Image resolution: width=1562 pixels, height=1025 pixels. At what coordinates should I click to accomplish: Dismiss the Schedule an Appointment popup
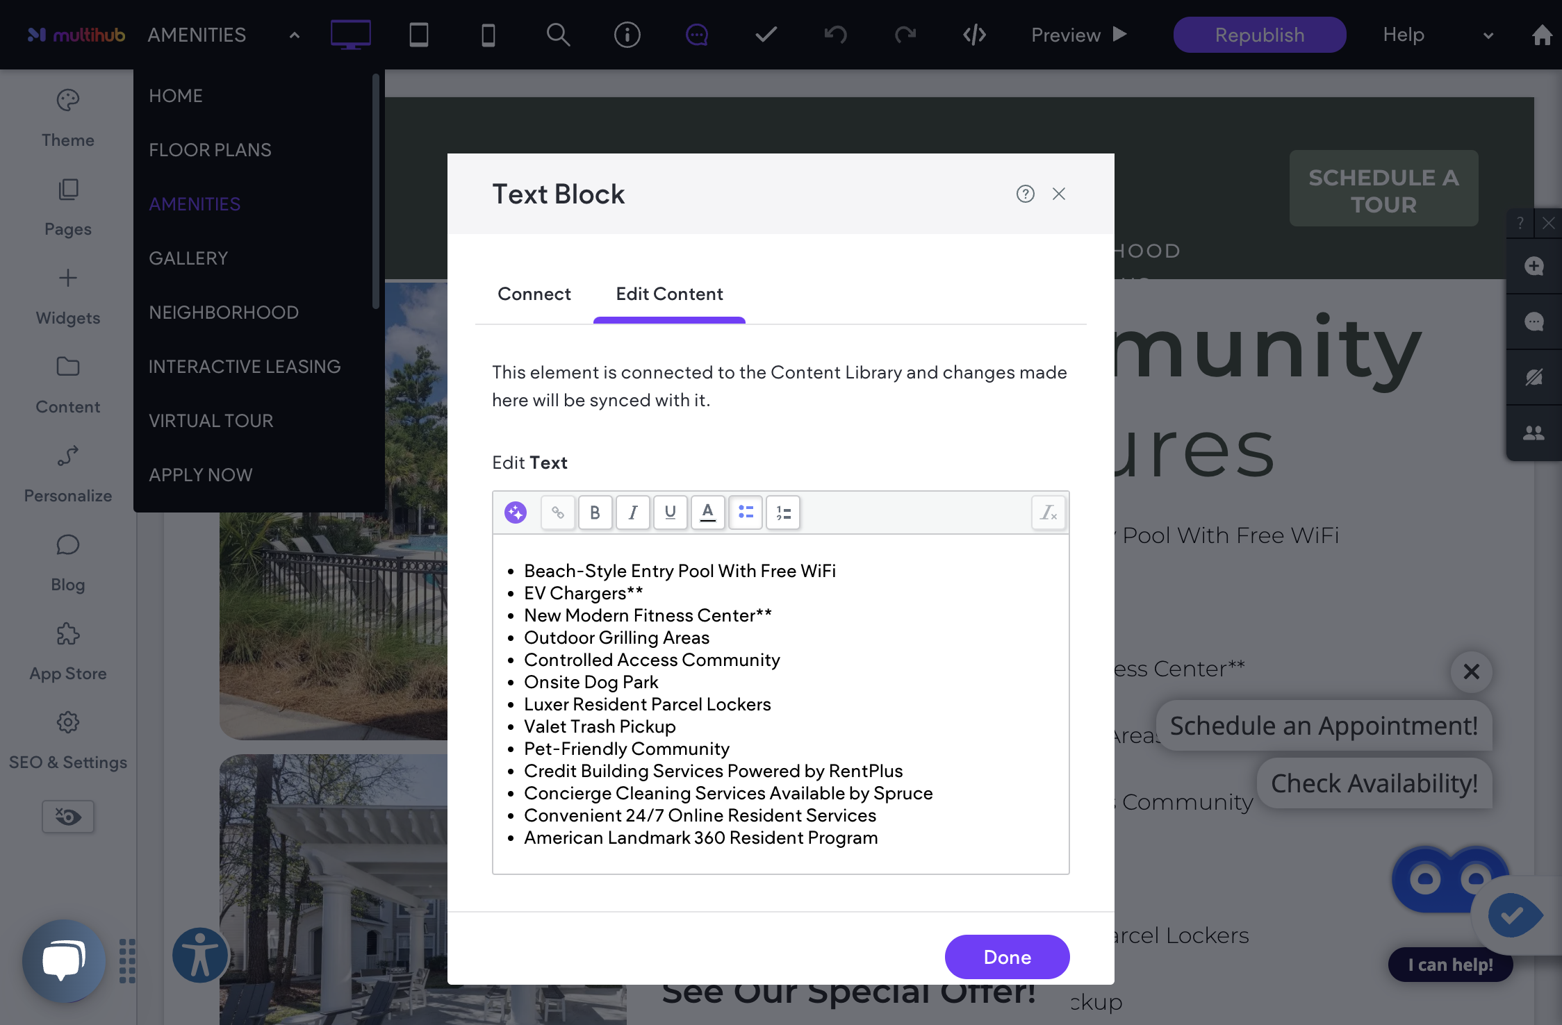click(x=1471, y=672)
